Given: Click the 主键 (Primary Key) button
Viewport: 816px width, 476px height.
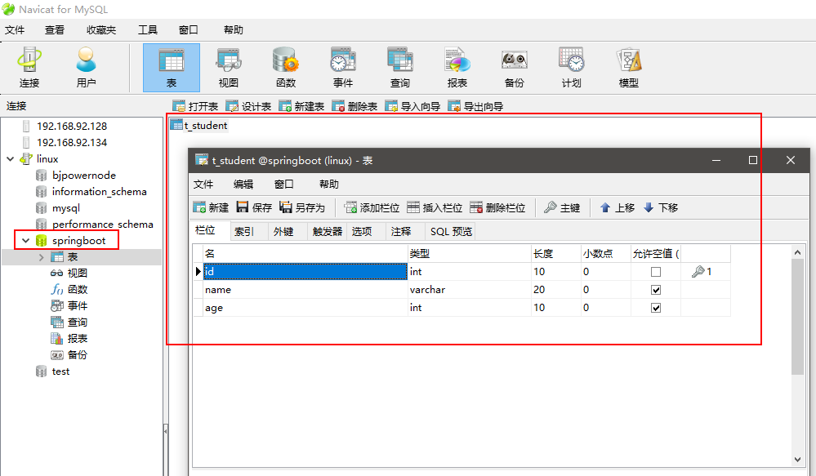Looking at the screenshot, I should pos(562,207).
